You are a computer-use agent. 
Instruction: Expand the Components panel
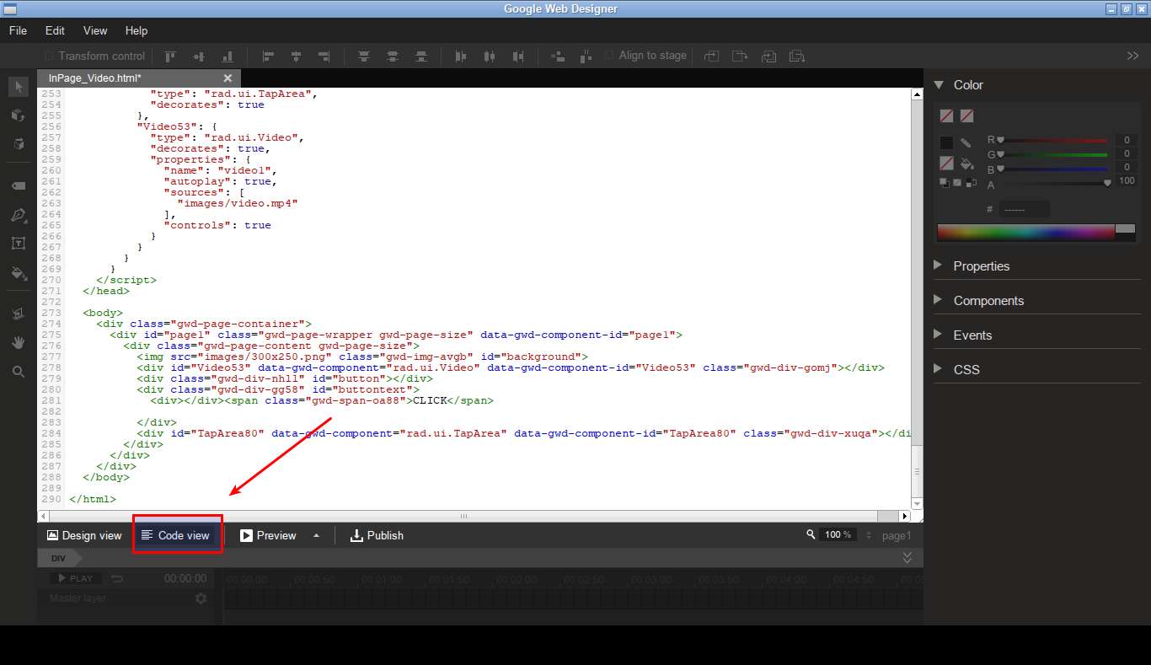pos(938,300)
